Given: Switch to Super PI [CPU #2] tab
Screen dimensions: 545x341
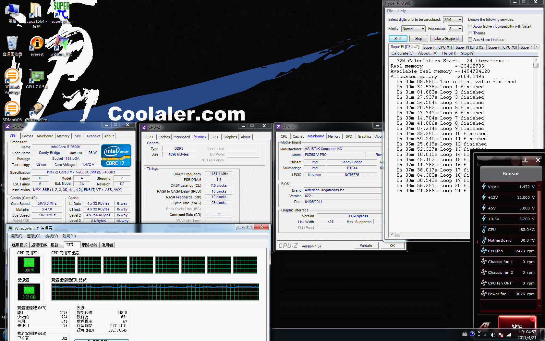Looking at the screenshot, I should click(470, 47).
